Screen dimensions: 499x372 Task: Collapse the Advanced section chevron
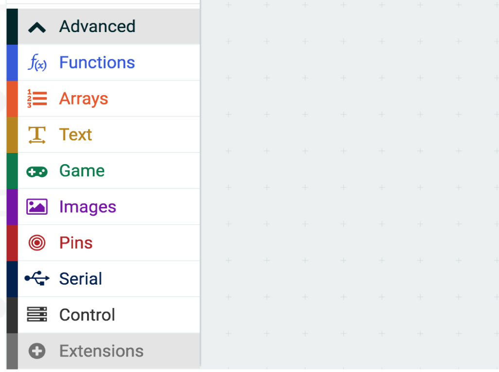click(37, 27)
